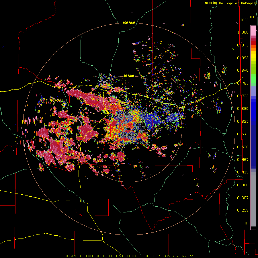
Task: Click the 0.680 legend value
Action: pyautogui.click(x=243, y=109)
